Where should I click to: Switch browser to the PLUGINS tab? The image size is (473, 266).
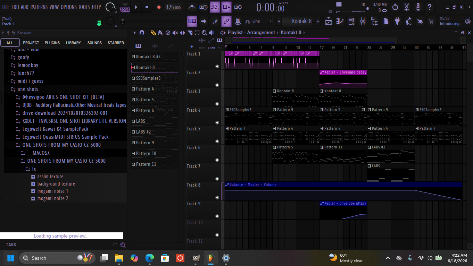point(52,43)
